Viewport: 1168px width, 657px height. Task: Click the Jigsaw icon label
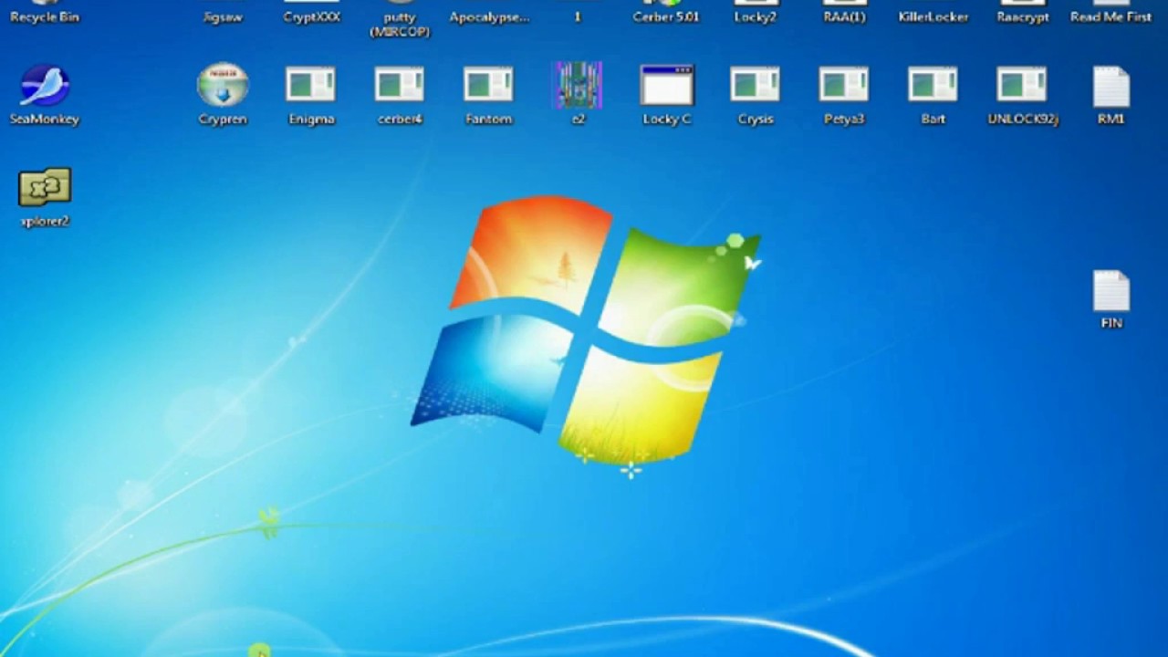click(223, 16)
